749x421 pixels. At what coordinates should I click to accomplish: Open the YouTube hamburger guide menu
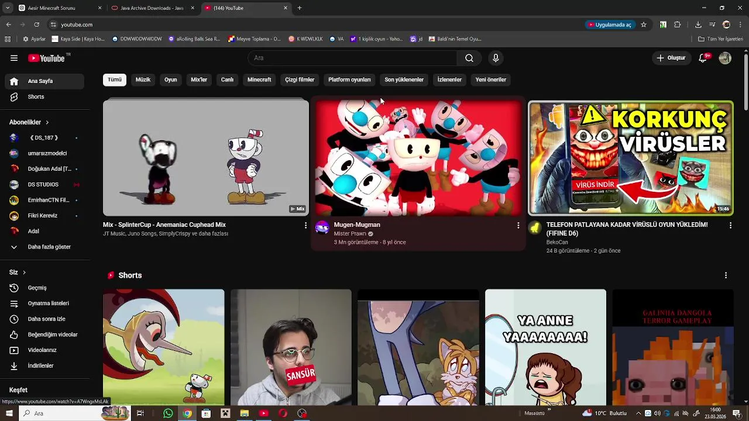pyautogui.click(x=14, y=58)
